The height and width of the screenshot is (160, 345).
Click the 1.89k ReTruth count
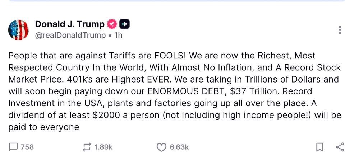click(103, 147)
